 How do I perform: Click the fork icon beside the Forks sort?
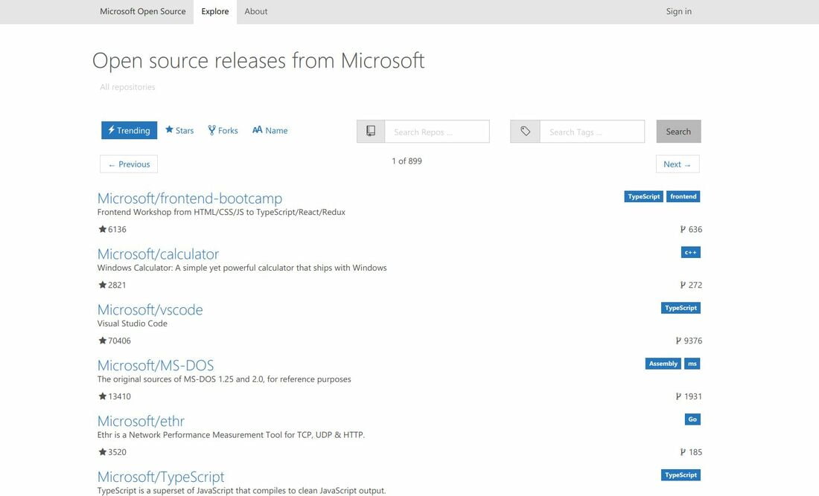pos(211,130)
